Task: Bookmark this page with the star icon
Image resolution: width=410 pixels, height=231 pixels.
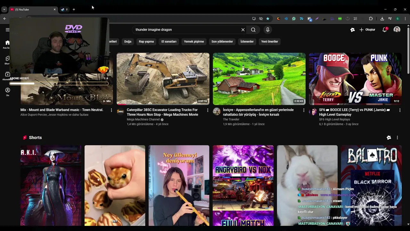Action: (x=268, y=19)
